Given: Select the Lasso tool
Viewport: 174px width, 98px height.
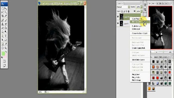Looking at the screenshot, I should 2,12.
